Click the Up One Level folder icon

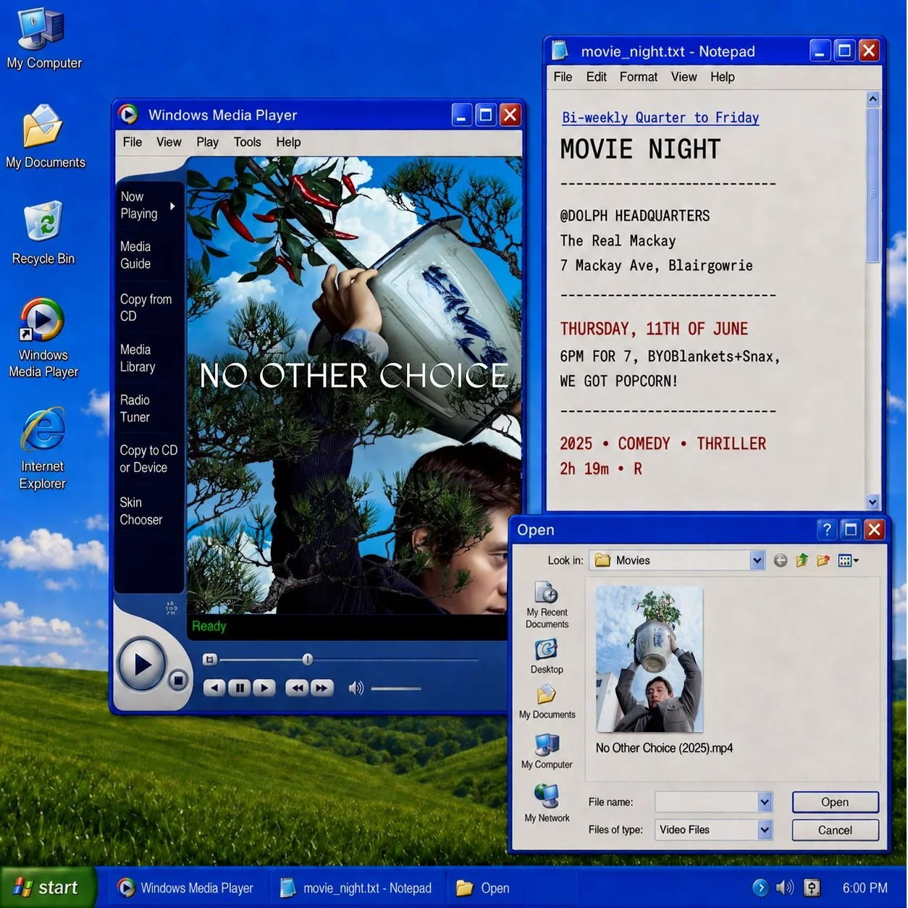(802, 560)
